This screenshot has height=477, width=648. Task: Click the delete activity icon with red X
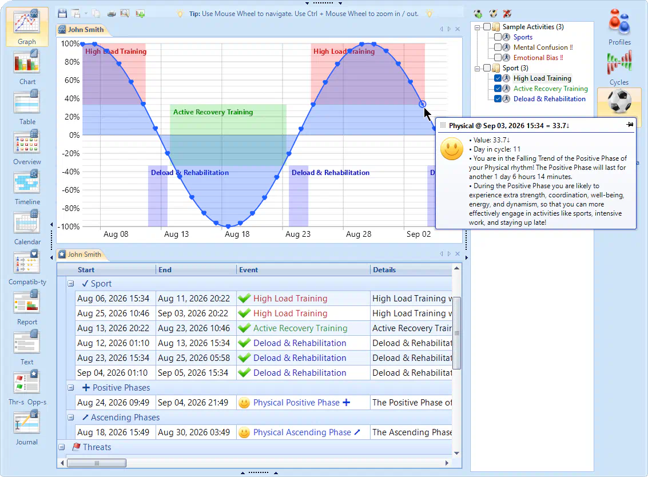pos(507,14)
